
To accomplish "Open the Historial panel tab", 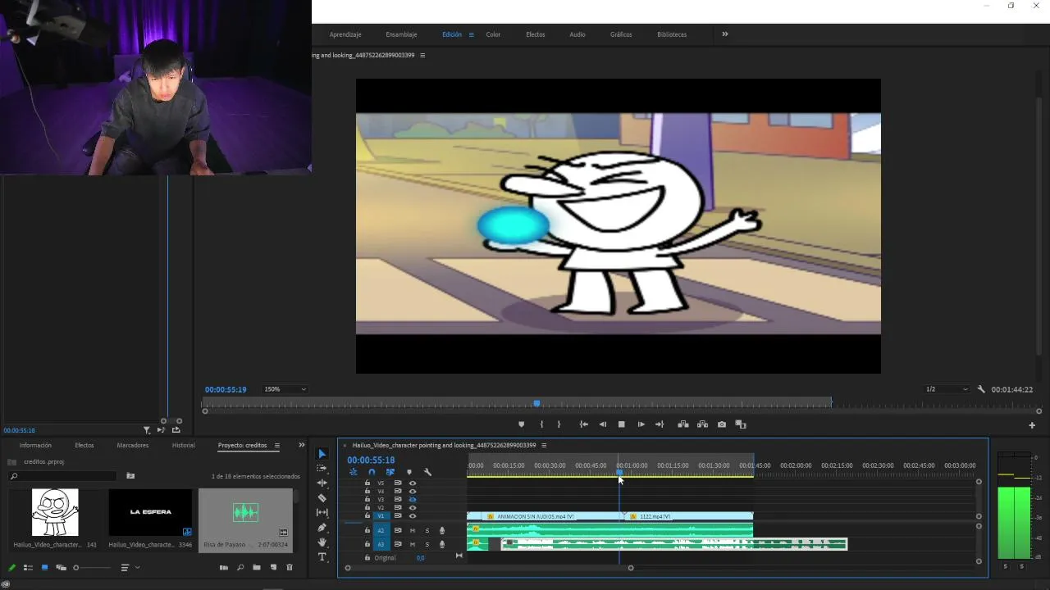I will click(x=184, y=445).
